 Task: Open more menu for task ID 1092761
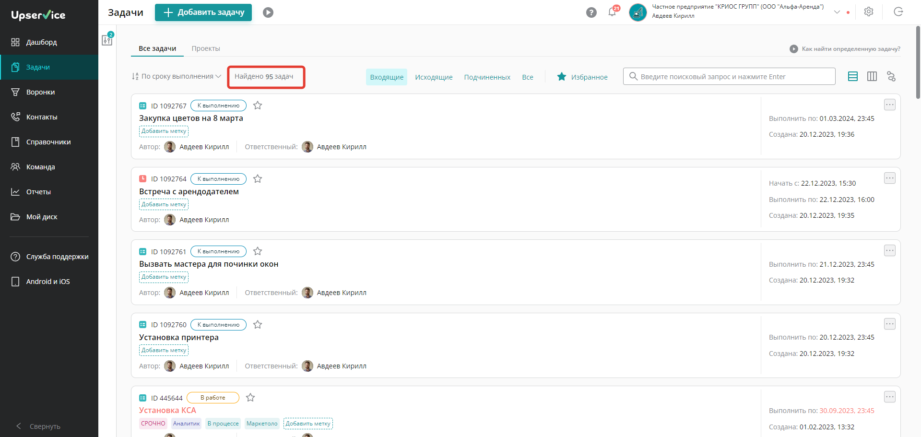[x=890, y=250]
